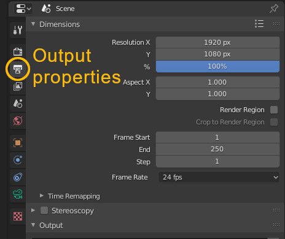Click the Output panel drag grip

(x=276, y=226)
